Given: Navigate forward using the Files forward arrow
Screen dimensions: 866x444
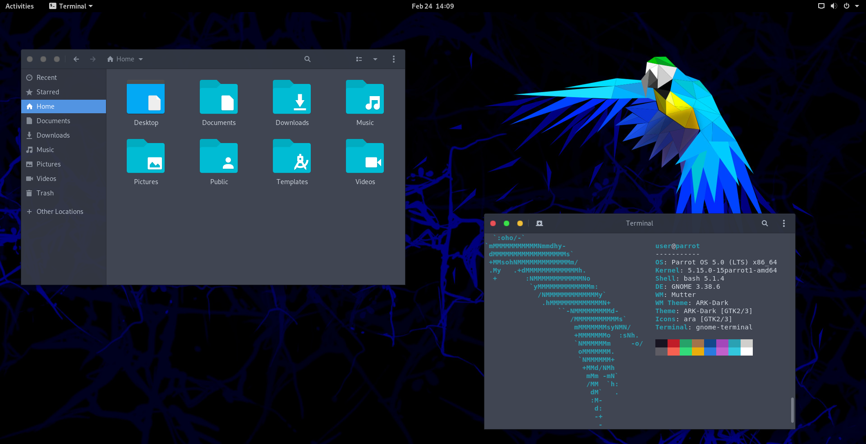Looking at the screenshot, I should (x=92, y=59).
